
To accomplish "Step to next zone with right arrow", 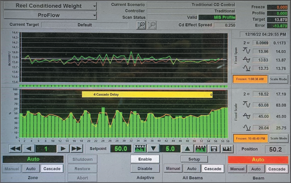I will pos(63,149).
